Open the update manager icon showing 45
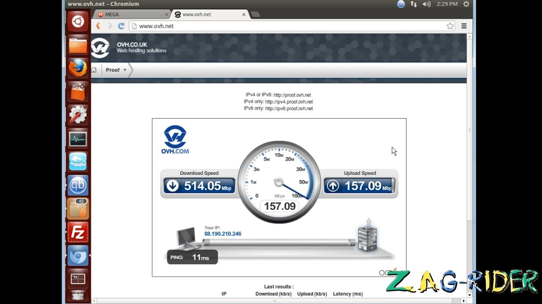 (x=78, y=209)
